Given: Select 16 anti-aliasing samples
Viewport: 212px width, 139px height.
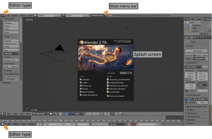Looking at the screenshot, I should pyautogui.click(x=194, y=99).
